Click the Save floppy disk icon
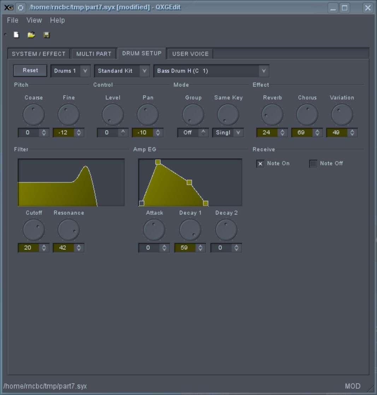 [x=47, y=35]
